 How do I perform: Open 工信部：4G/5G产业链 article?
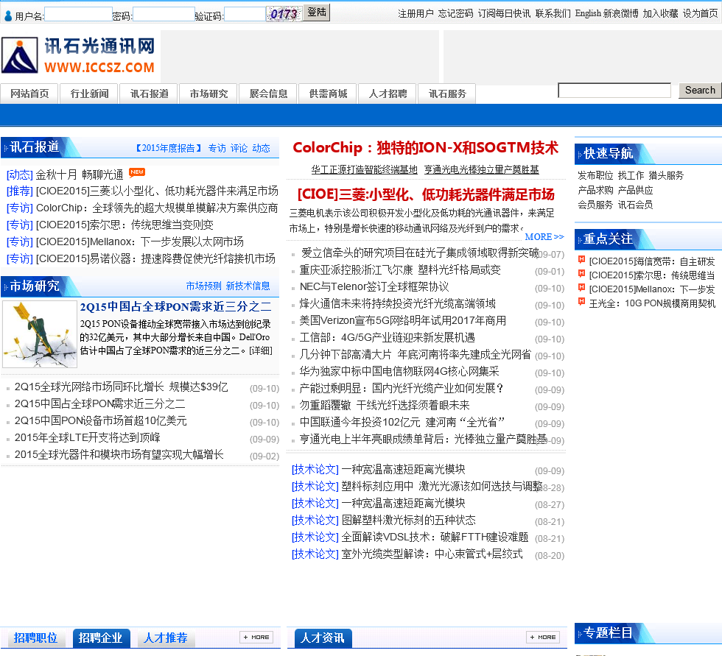tap(387, 338)
